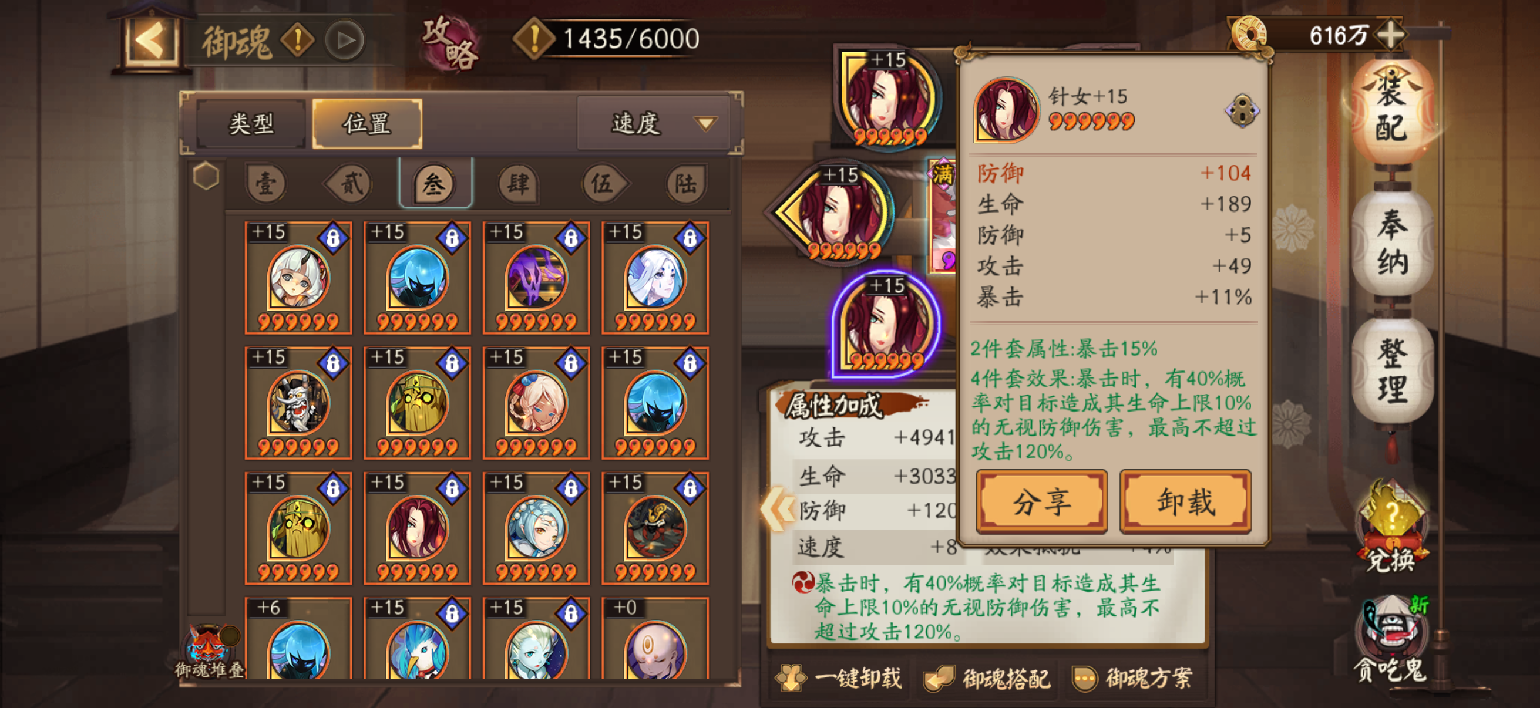This screenshot has height=708, width=1540.
Task: Click the 卸载 unequip button
Action: click(x=1185, y=501)
